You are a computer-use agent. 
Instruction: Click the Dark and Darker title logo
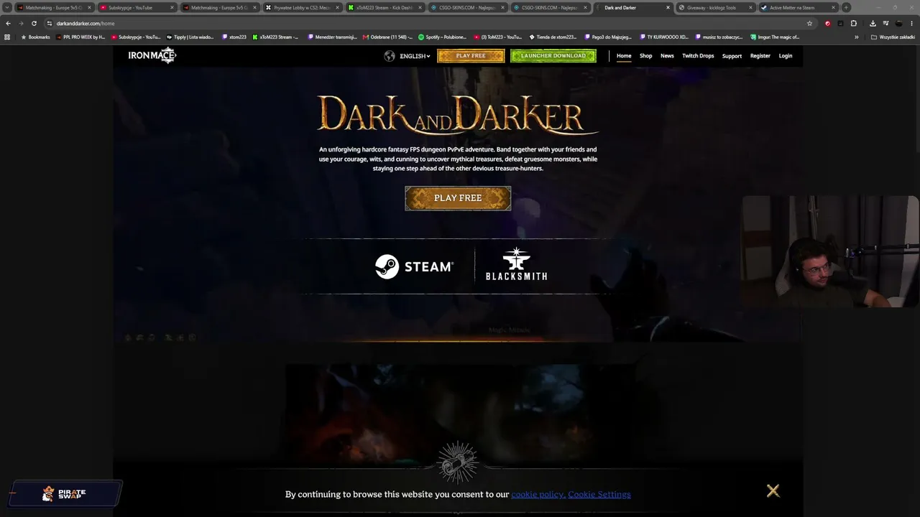click(x=458, y=115)
